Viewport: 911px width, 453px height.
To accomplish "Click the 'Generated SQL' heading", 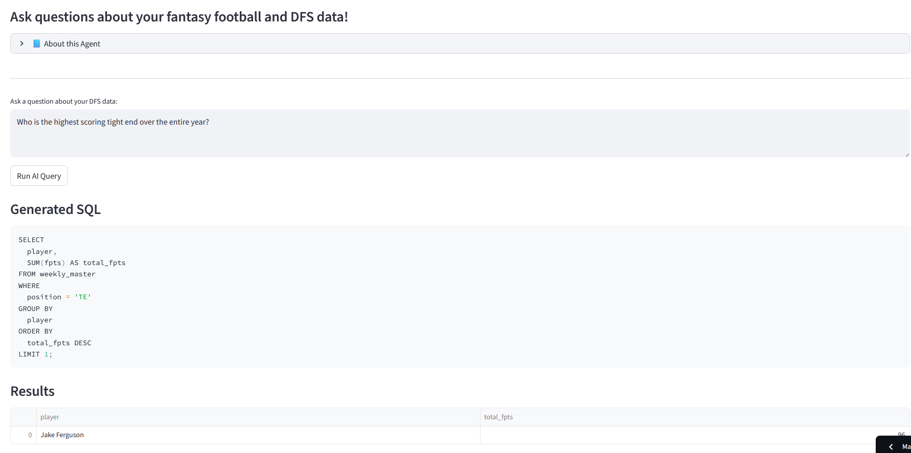I will [x=56, y=209].
